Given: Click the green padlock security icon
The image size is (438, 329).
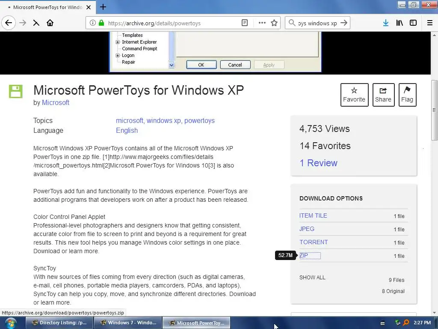Looking at the screenshot, I should (x=101, y=23).
